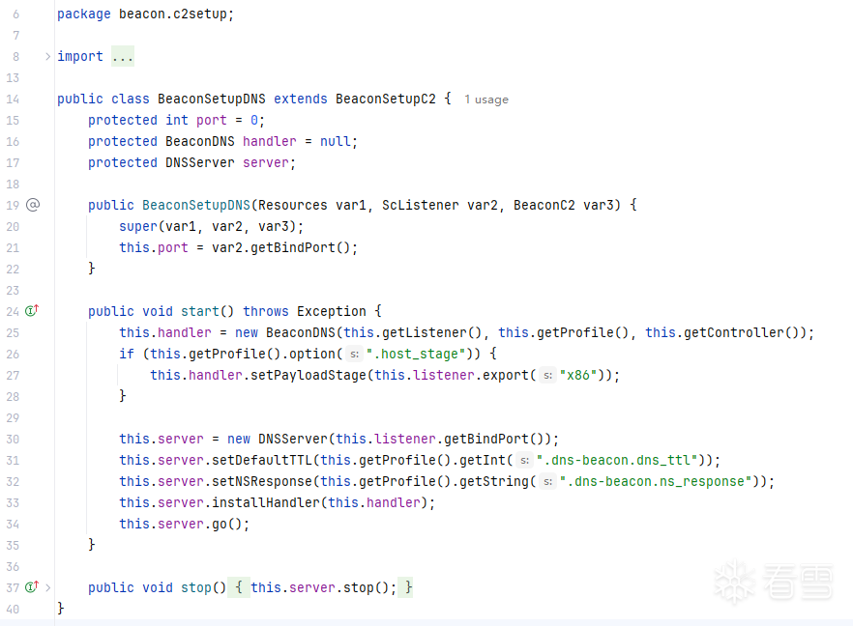
Task: Click the 's:' hint before ".dns-beacon.dns_ttl"
Action: tap(523, 460)
